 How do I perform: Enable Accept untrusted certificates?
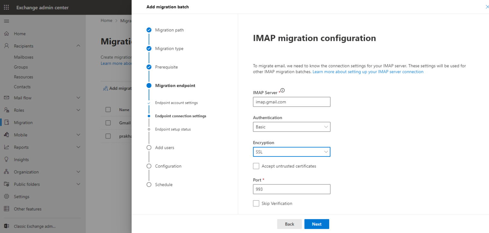pyautogui.click(x=256, y=166)
